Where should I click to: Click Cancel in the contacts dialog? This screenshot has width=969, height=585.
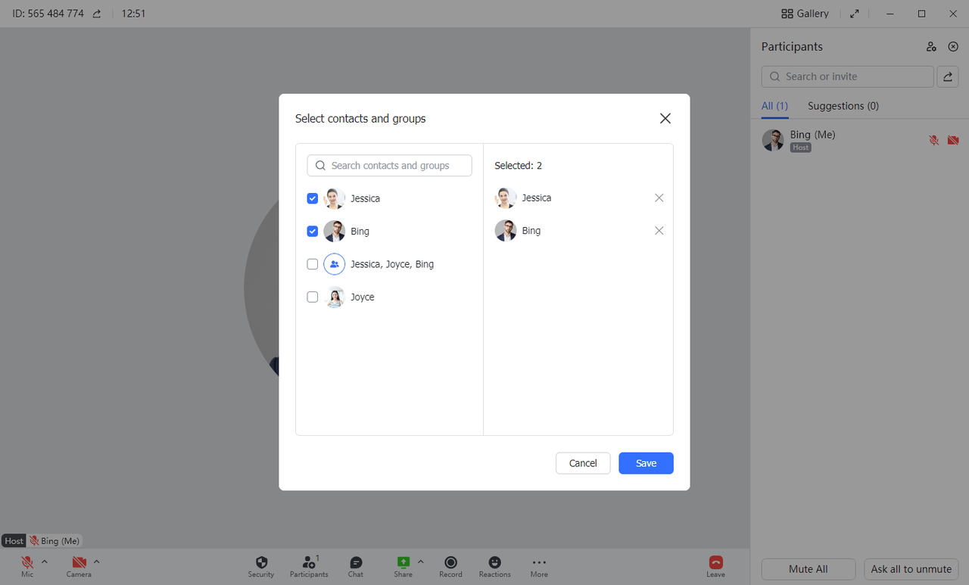[583, 463]
